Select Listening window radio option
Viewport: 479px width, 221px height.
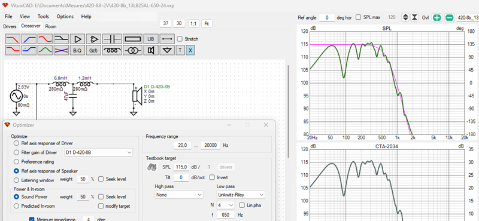click(x=16, y=180)
